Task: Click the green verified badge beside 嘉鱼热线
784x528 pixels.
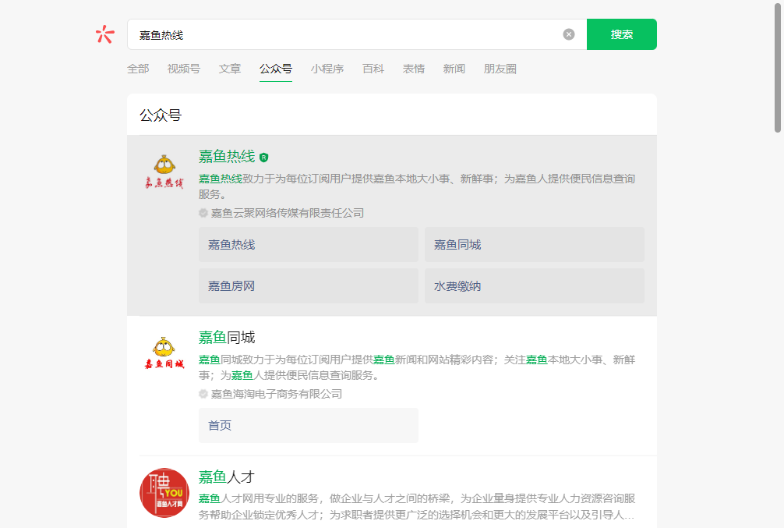Action: [264, 158]
